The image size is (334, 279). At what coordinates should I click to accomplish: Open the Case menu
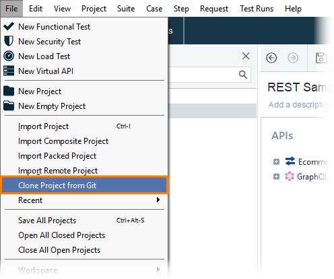[154, 9]
